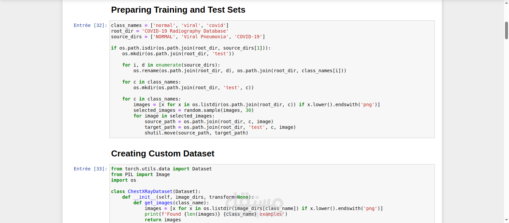Select the 'Entrée [32]:' cell prompt

click(x=90, y=25)
